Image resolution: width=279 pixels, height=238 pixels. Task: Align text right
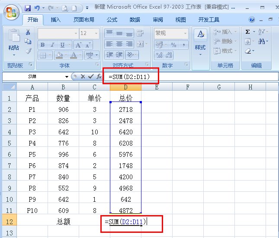129,44
